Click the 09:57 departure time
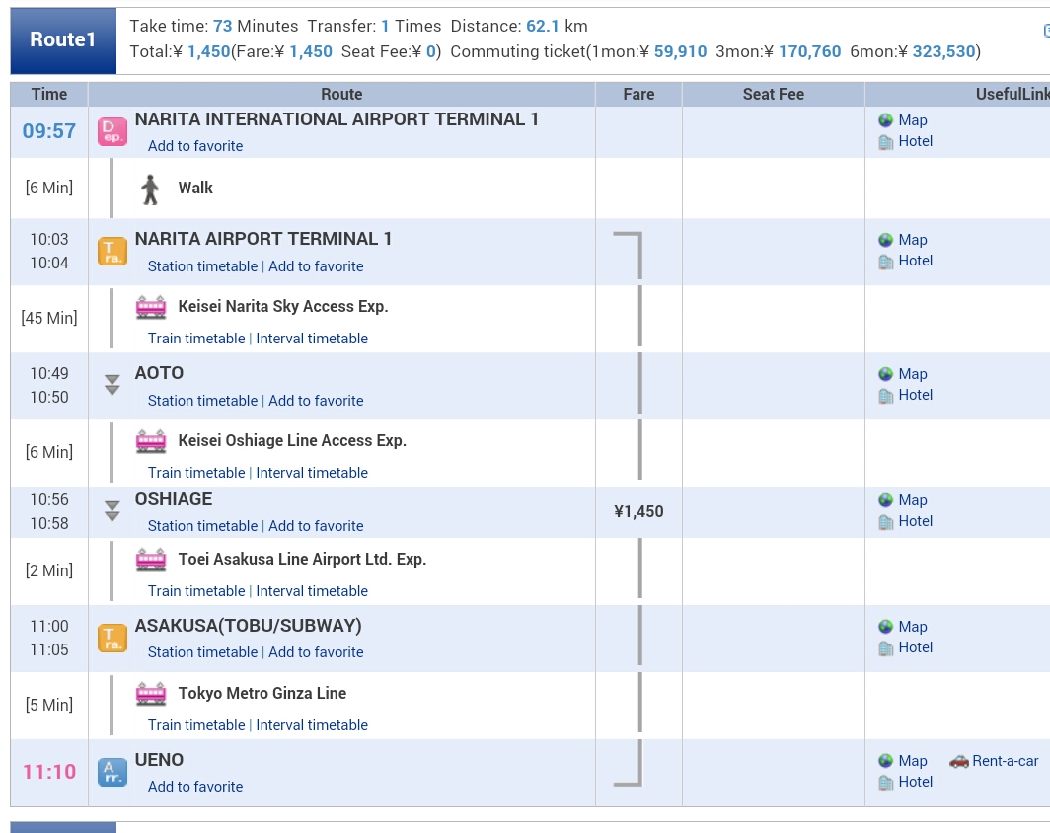Screen dimensions: 1050x833 [x=49, y=131]
